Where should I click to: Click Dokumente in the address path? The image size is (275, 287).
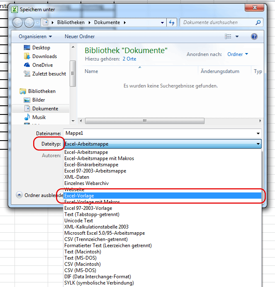click(x=107, y=22)
